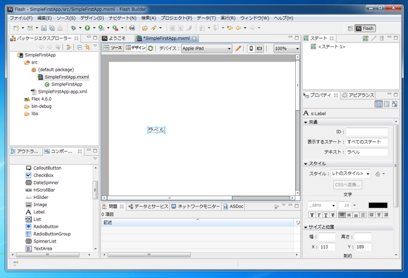The image size is (408, 278).
Task: Open the データとサービス tab
Action: pyautogui.click(x=148, y=207)
